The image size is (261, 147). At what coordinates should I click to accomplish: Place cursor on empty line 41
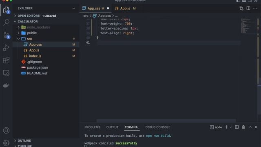coord(168,42)
